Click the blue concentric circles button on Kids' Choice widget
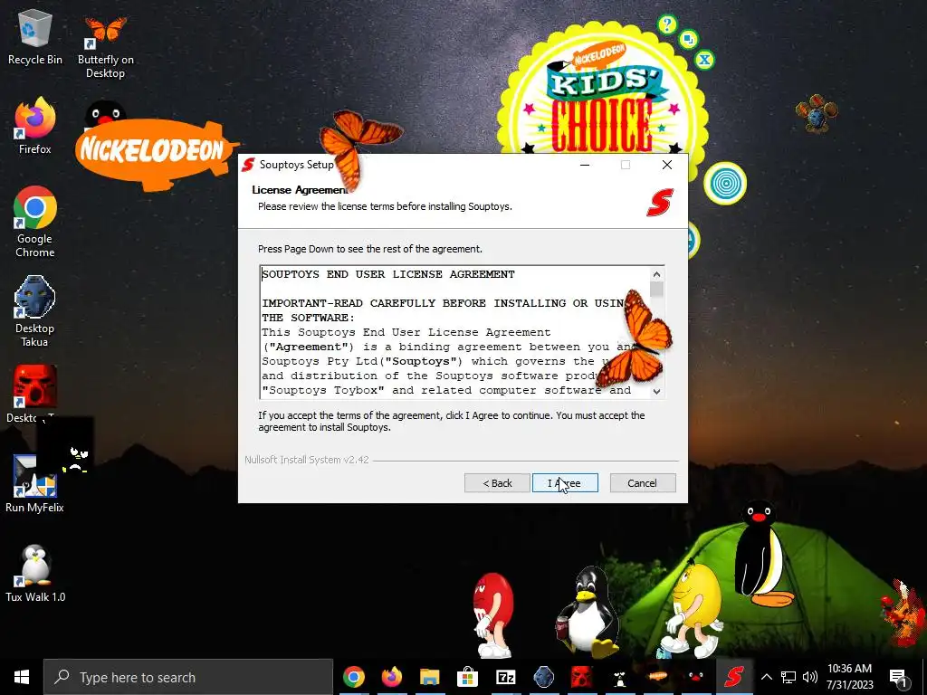The image size is (927, 695). [725, 183]
